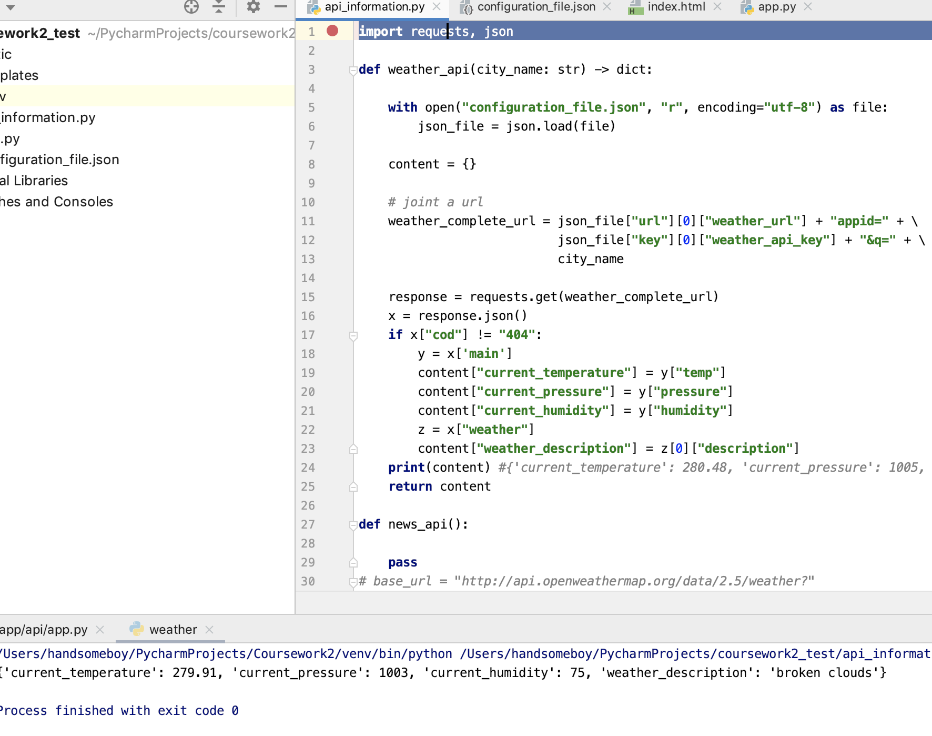Image resolution: width=932 pixels, height=736 pixels.
Task: Click fold end marker on line 29
Action: click(353, 563)
